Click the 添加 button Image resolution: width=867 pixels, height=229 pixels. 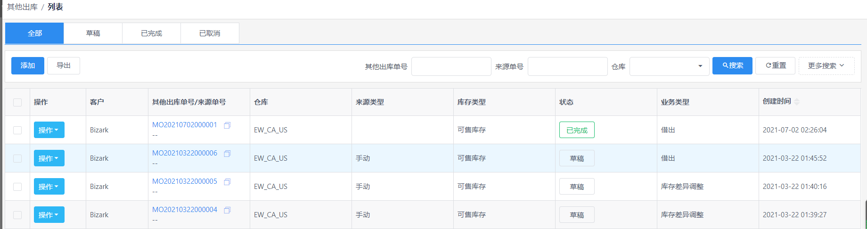click(28, 65)
